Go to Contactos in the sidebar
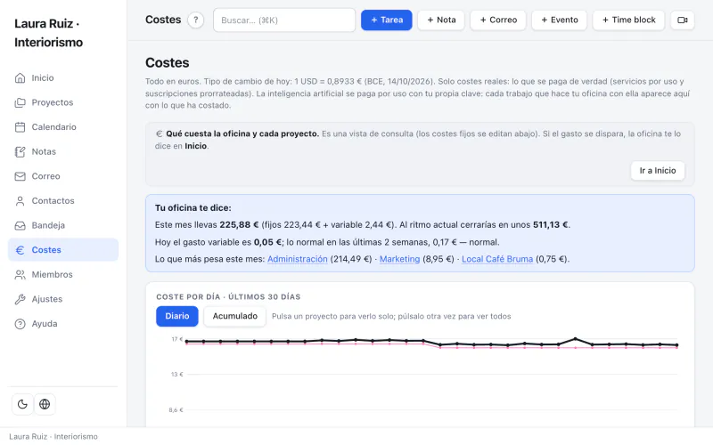Image resolution: width=713 pixels, height=445 pixels. tap(63, 201)
